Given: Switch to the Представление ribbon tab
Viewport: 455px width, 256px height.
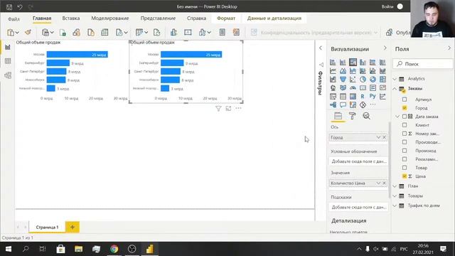Looking at the screenshot, I should click(x=158, y=18).
